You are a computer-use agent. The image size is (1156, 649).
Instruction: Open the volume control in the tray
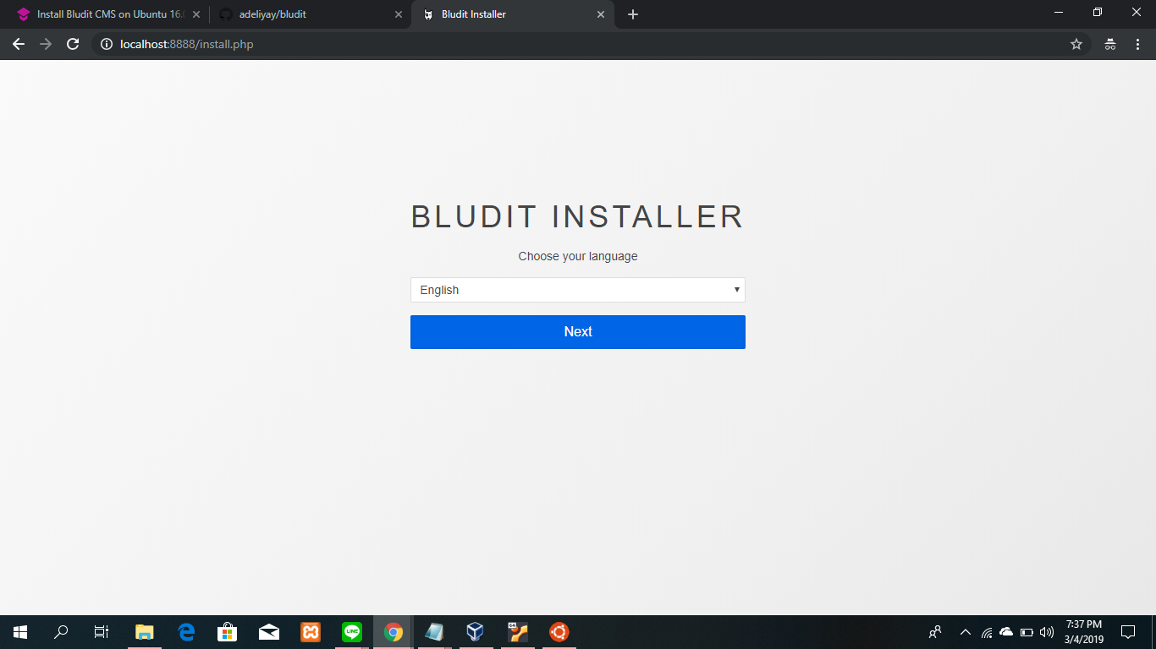(1047, 632)
